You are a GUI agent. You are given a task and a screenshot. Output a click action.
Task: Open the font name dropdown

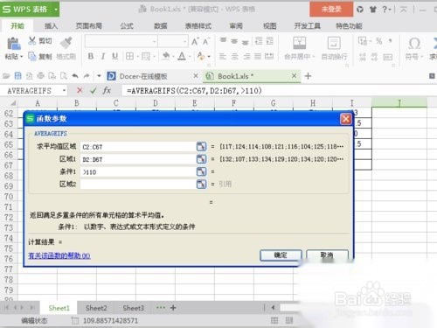tap(154, 42)
